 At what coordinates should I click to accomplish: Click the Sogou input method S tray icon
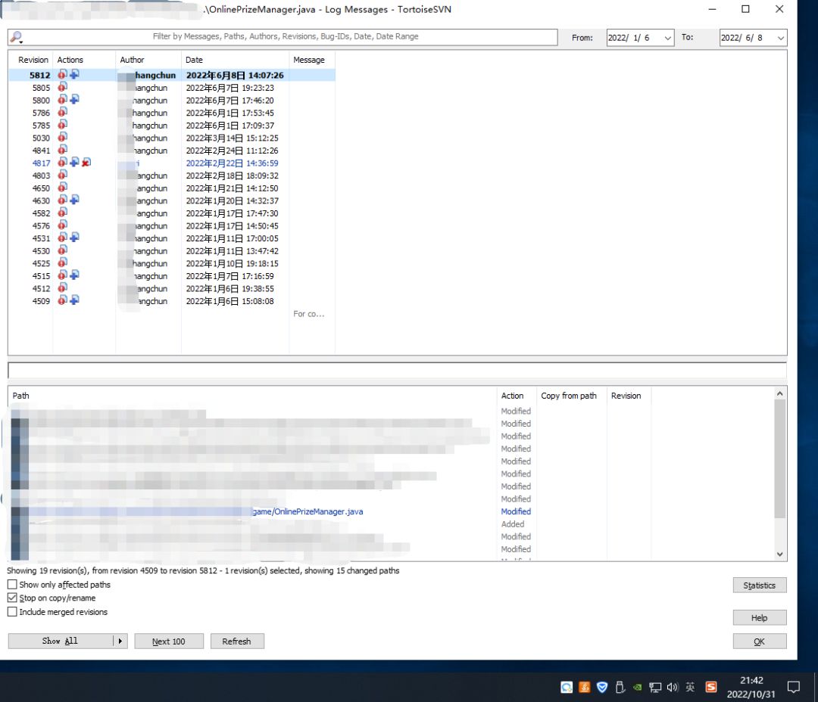711,687
